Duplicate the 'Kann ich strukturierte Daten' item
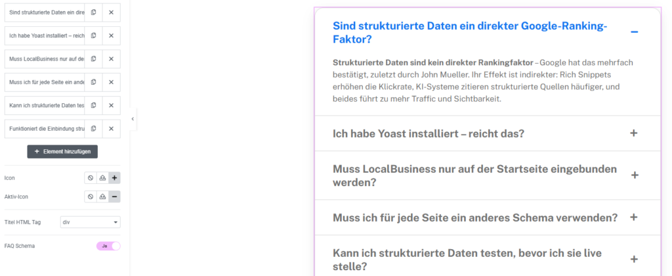This screenshot has height=276, width=672. pos(93,105)
